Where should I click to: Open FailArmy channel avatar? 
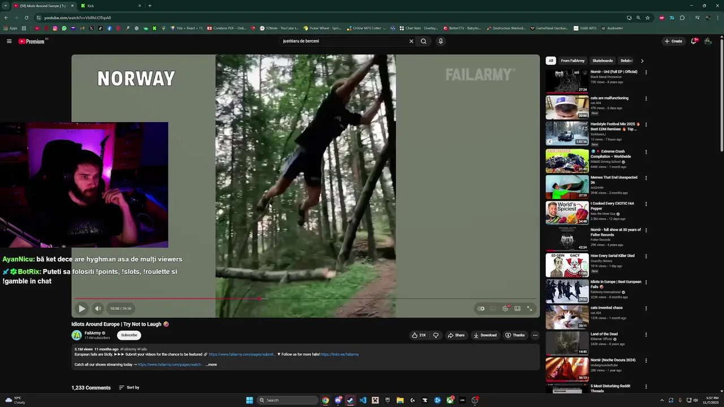pos(77,335)
